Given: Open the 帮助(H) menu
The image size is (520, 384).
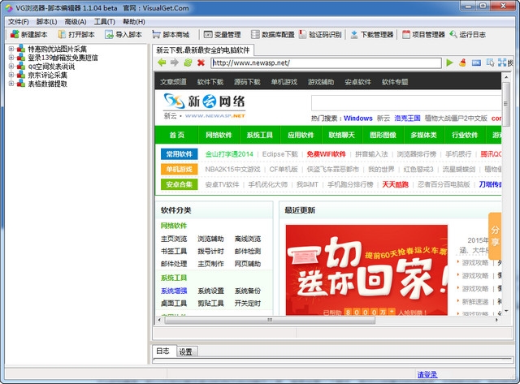Looking at the screenshot, I should pos(133,22).
